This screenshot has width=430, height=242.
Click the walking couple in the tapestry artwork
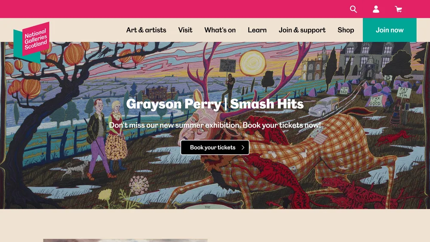(x=106, y=139)
